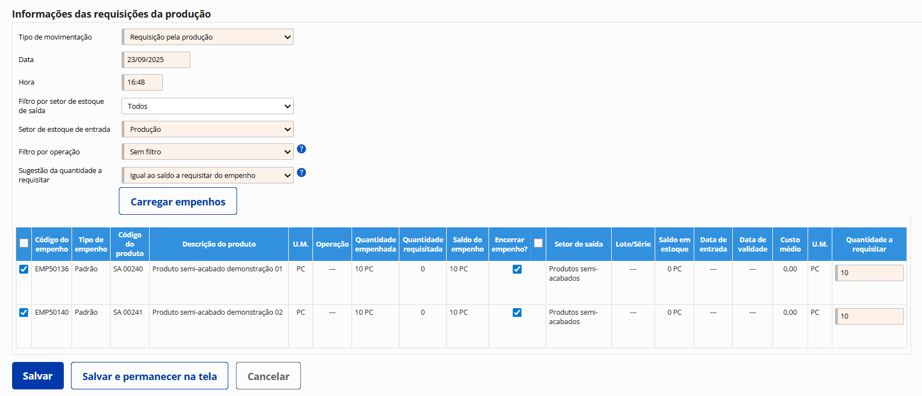Click the Hora field showing 16:48
This screenshot has height=396, width=922.
[x=142, y=82]
